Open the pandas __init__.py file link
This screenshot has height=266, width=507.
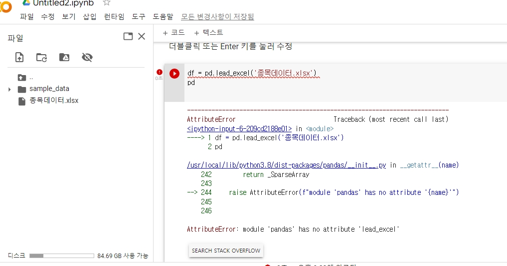tap(287, 165)
